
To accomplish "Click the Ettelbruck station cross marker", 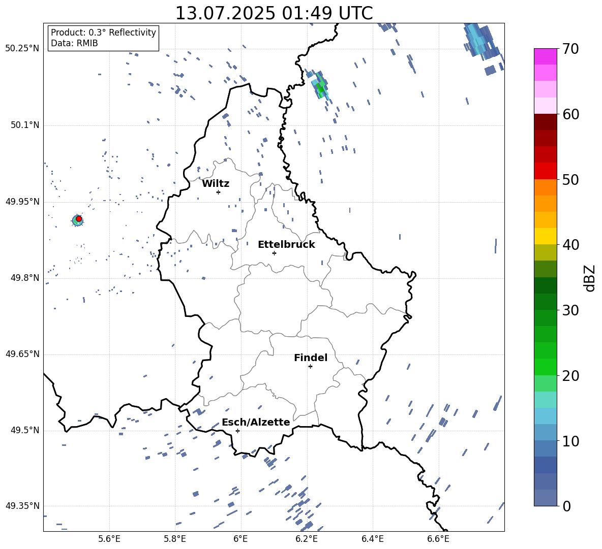I will [274, 253].
